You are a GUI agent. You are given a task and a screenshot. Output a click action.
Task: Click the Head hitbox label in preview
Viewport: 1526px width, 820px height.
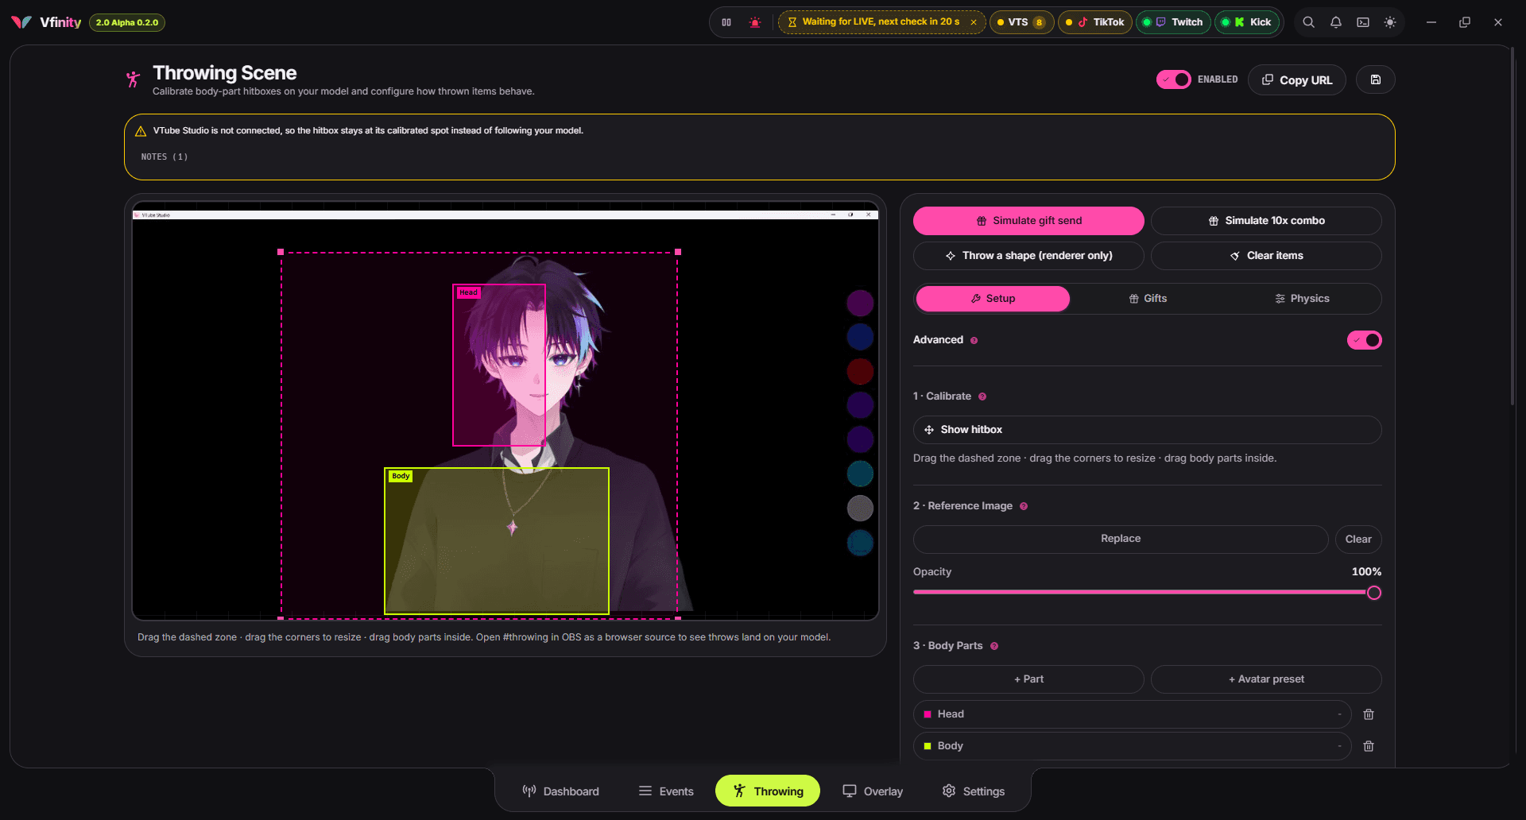tap(468, 293)
